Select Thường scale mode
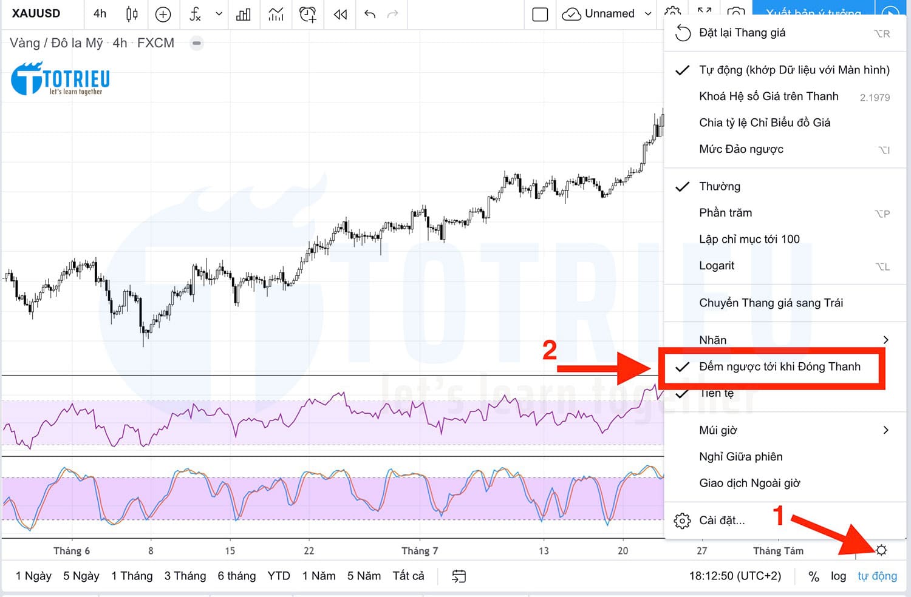Image resolution: width=911 pixels, height=597 pixels. [785, 186]
